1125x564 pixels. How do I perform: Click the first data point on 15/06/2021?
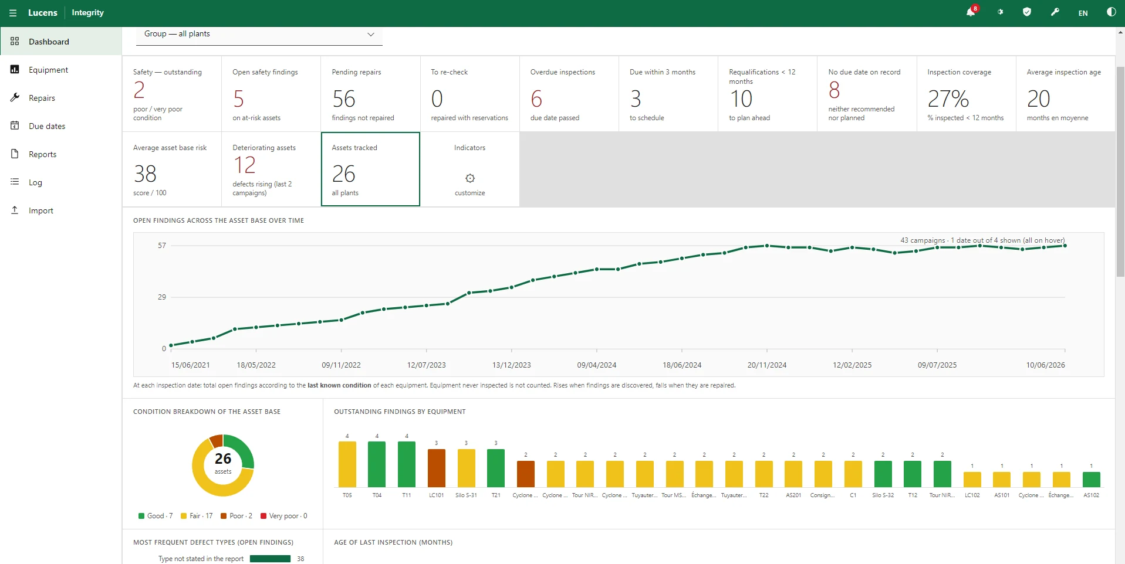(171, 345)
